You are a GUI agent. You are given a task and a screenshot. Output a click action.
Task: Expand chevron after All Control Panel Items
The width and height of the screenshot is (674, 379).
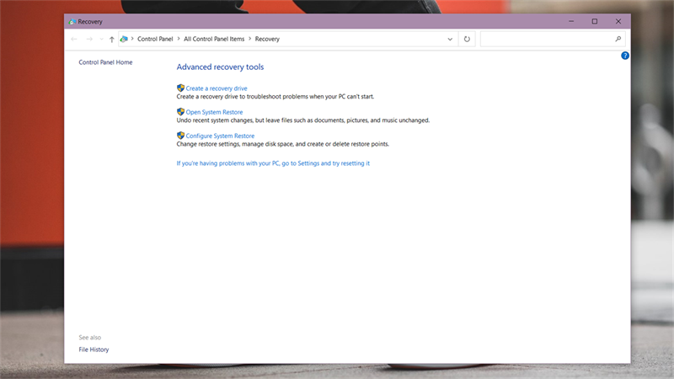[x=250, y=39]
